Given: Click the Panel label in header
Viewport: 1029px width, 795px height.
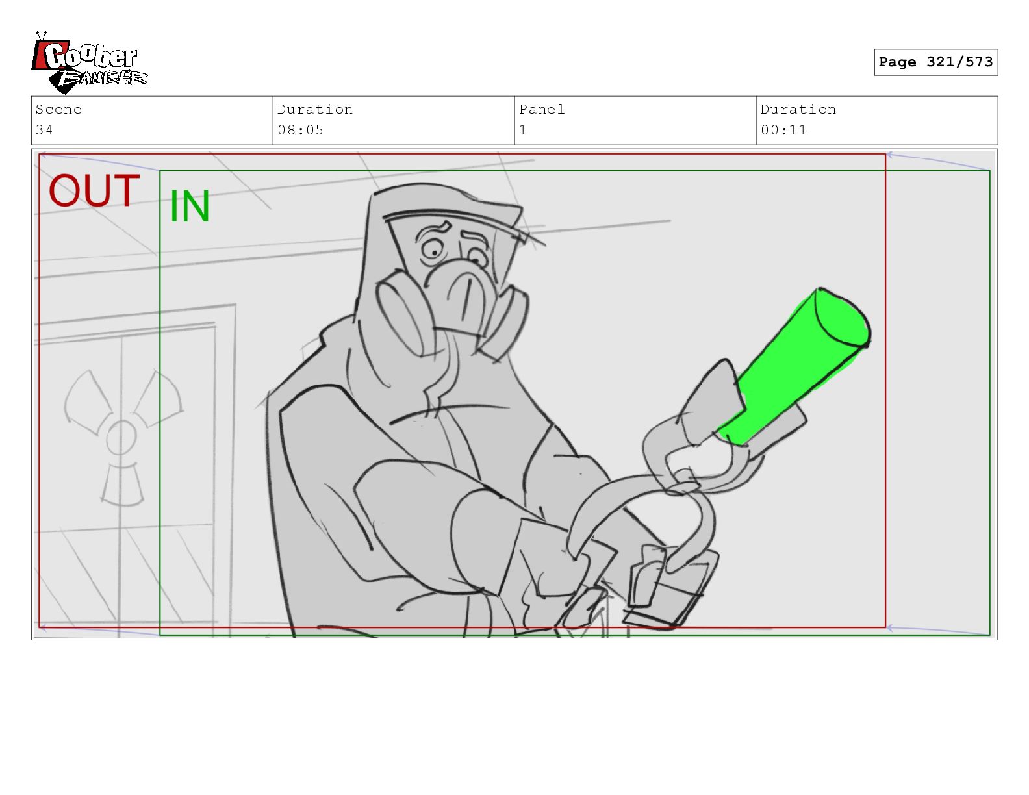Looking at the screenshot, I should [x=542, y=109].
